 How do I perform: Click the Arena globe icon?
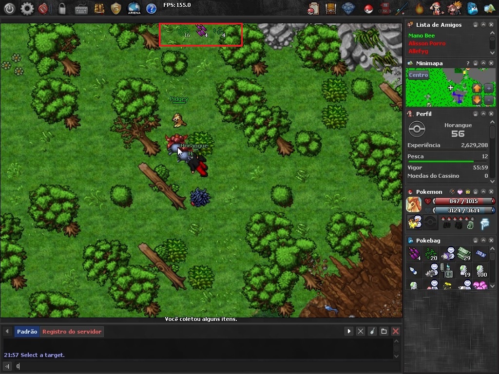click(134, 8)
